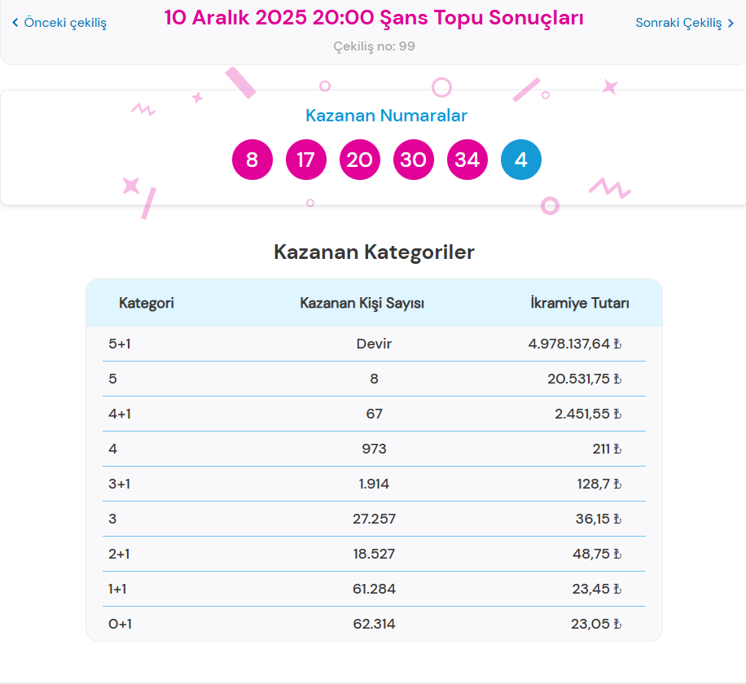Click the right chevron icon beside Sonraki Çekiliş

click(x=731, y=23)
